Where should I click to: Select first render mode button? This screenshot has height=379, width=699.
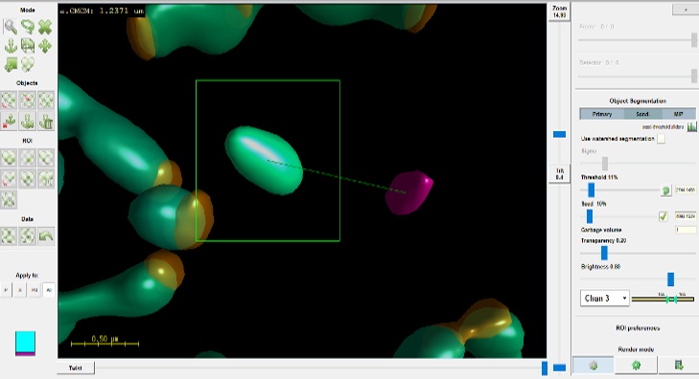593,366
